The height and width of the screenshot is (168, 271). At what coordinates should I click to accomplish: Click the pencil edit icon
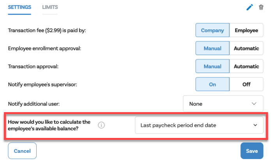250,7
